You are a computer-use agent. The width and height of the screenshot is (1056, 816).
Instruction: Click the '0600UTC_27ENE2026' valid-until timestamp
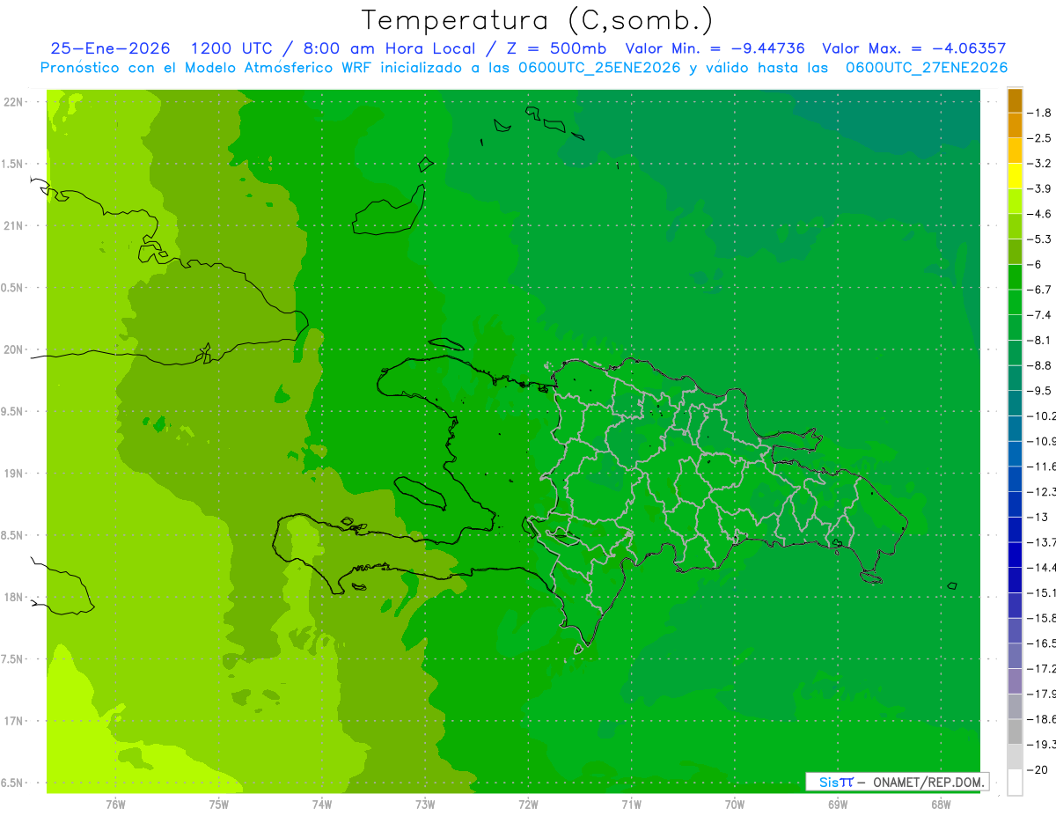[x=926, y=68]
